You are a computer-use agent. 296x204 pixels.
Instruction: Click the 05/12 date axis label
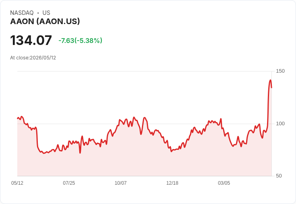pyautogui.click(x=17, y=183)
